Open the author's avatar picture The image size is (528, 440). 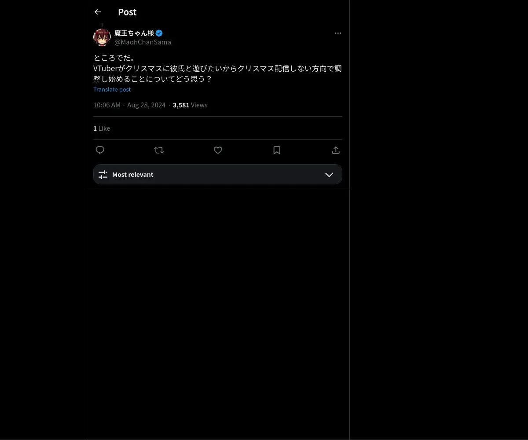coord(102,37)
